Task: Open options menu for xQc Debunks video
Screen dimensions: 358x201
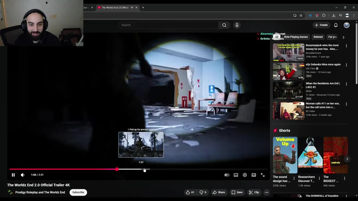Action: [x=346, y=65]
